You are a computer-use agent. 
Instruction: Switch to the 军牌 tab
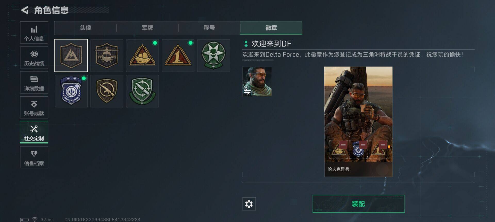point(147,28)
